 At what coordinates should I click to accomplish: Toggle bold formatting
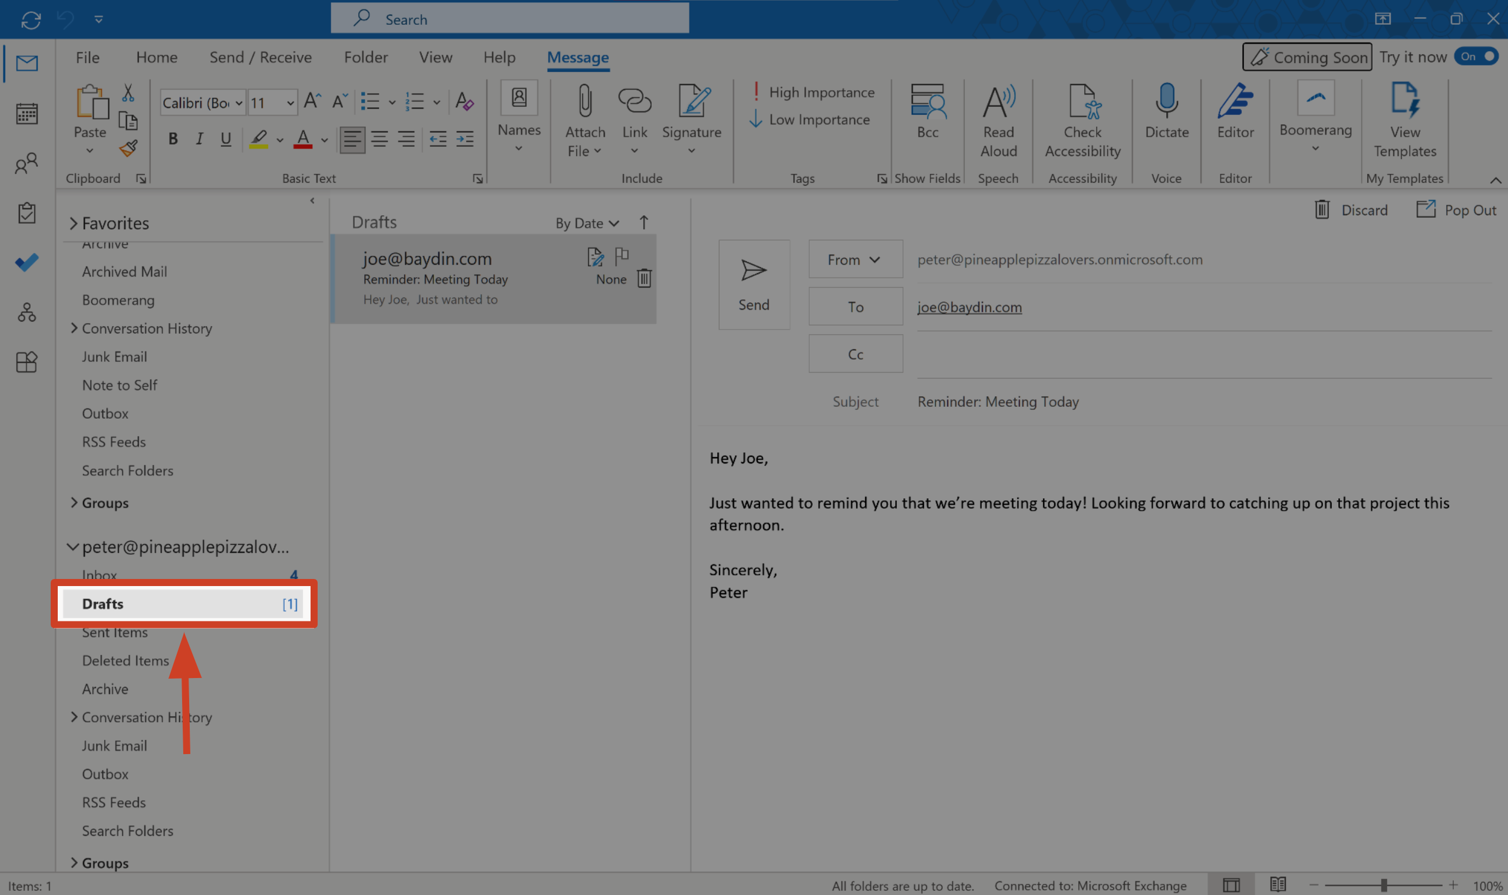click(x=173, y=139)
